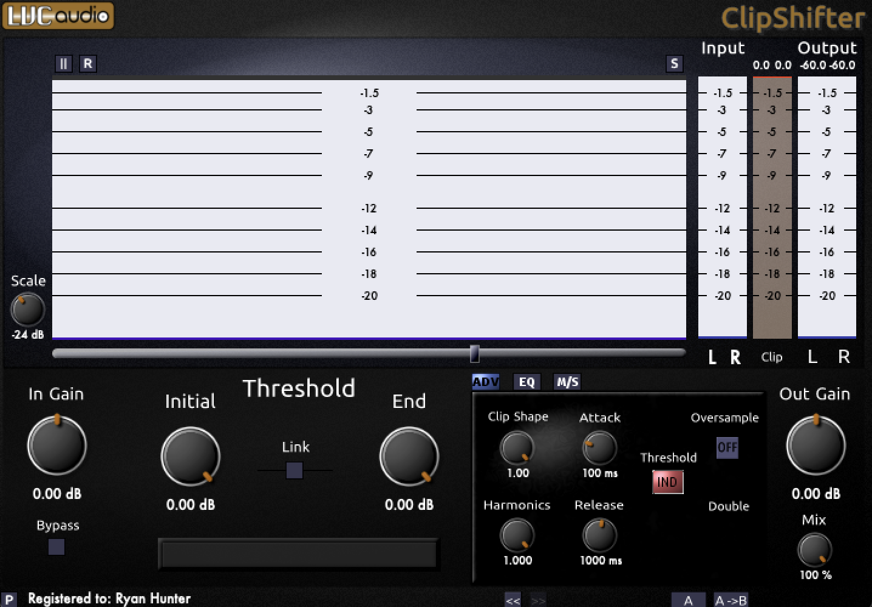This screenshot has height=607, width=872.
Task: Toggle the Bypass switch
Action: point(56,547)
